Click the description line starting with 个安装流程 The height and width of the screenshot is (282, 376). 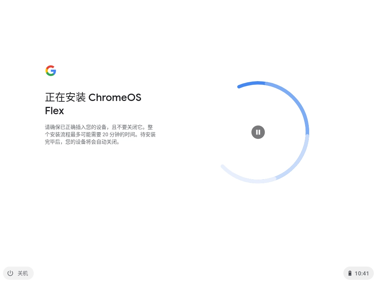(x=100, y=134)
